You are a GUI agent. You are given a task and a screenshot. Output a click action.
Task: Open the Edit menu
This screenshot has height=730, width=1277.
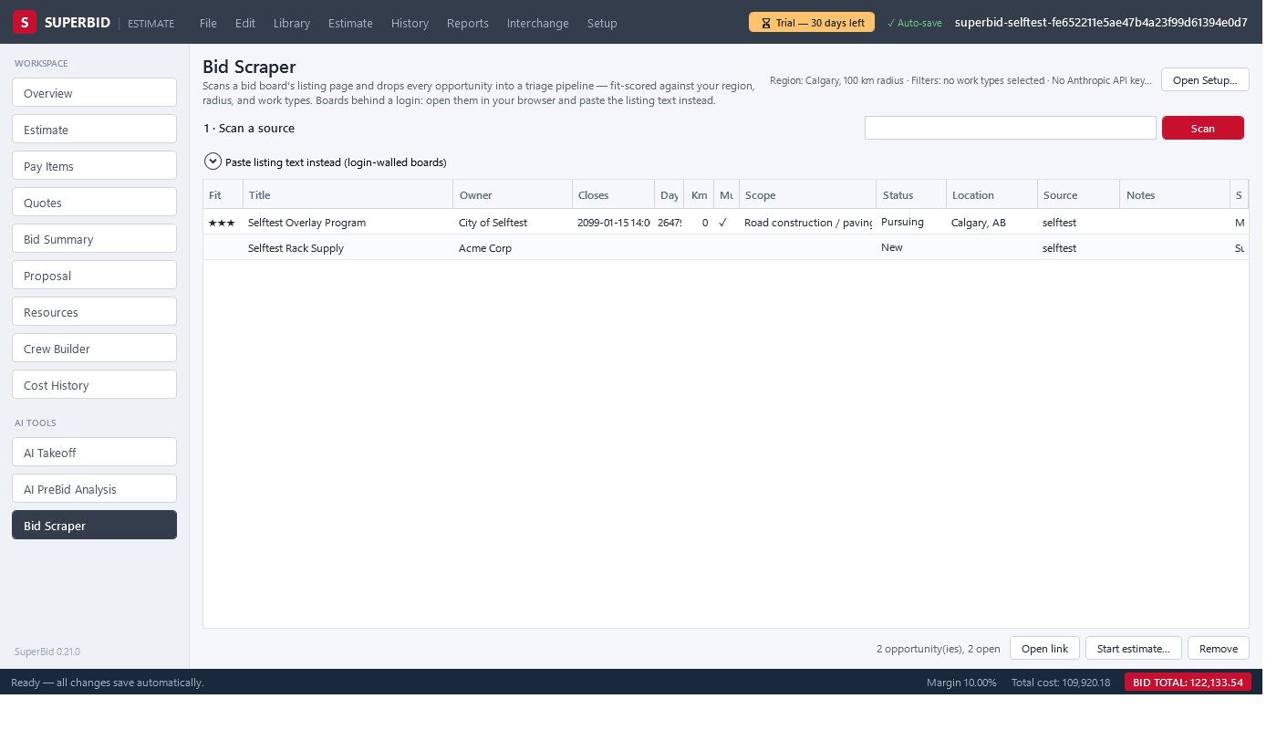(245, 23)
